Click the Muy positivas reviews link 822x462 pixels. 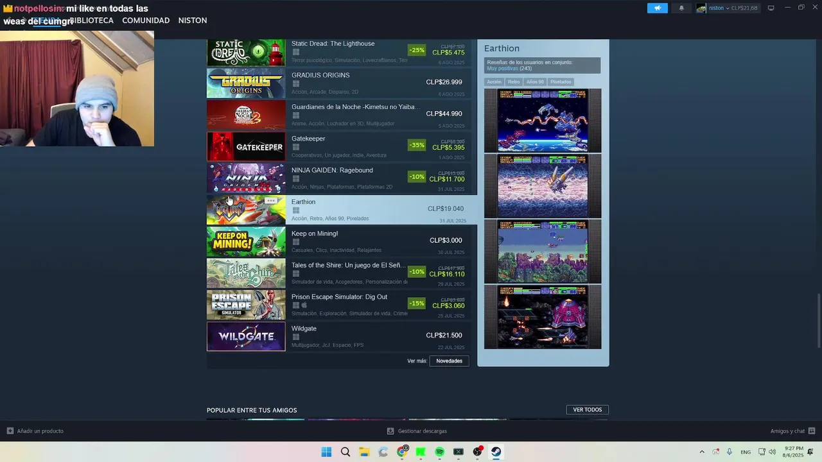503,69
